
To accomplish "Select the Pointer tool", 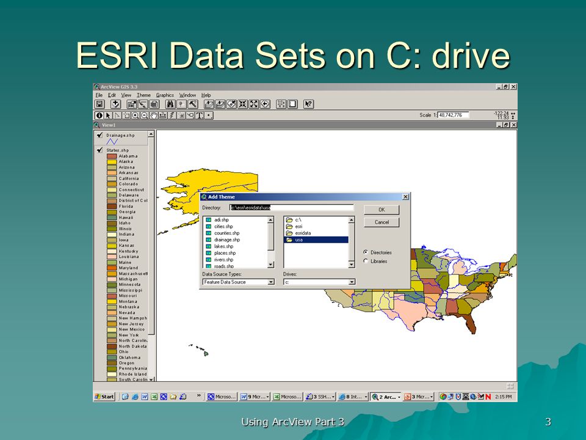I will tap(108, 116).
